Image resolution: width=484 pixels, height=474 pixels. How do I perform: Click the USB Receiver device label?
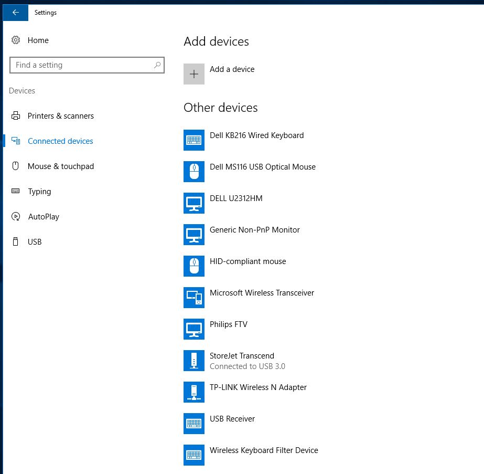pos(232,419)
